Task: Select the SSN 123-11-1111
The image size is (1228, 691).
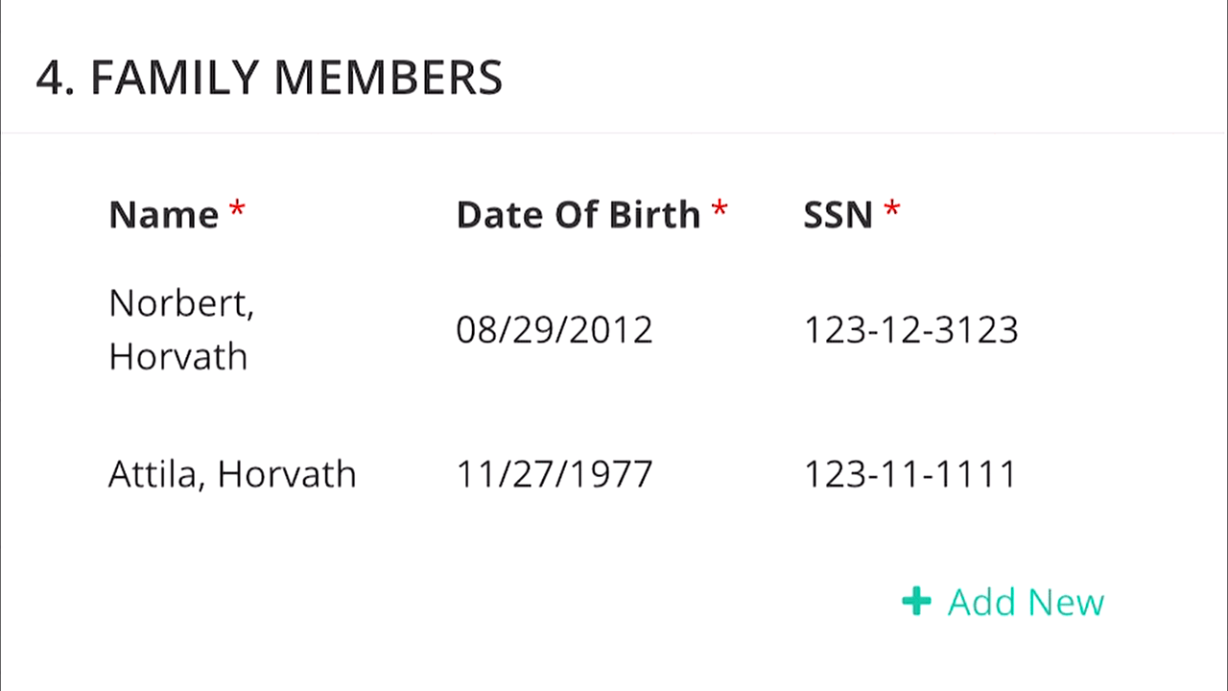Action: pos(909,474)
